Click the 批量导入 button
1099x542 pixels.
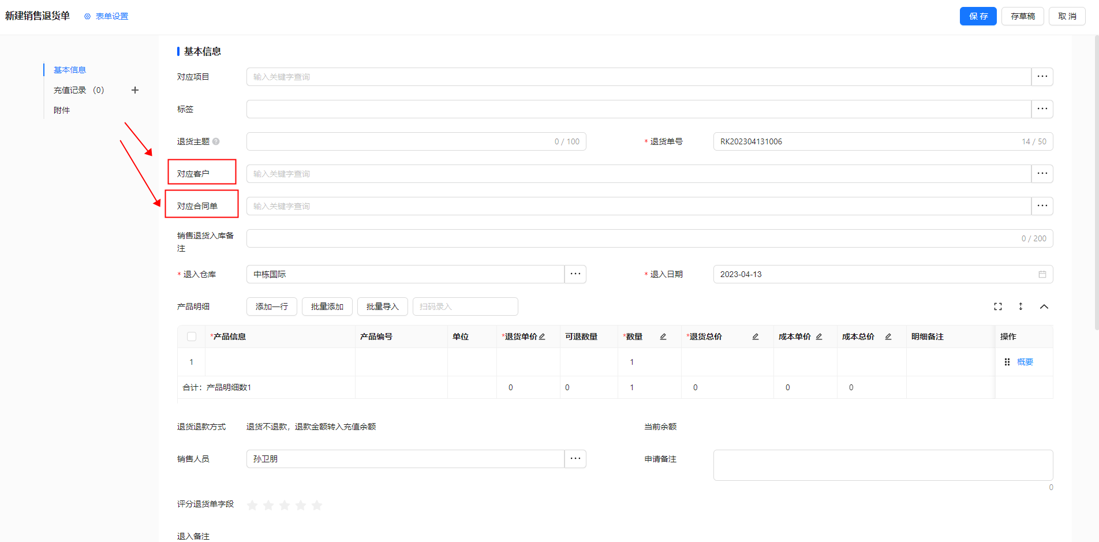click(x=383, y=306)
